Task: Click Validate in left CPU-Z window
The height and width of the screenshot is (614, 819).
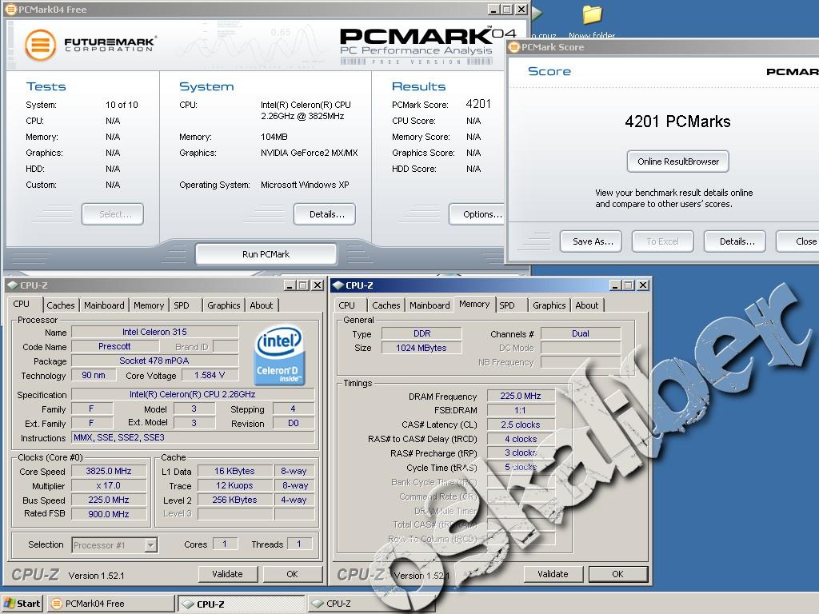Action: 228,574
